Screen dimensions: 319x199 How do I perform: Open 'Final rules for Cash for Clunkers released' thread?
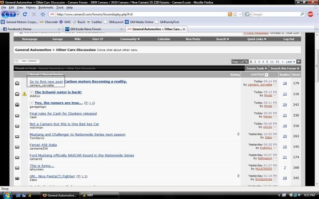pos(63,113)
